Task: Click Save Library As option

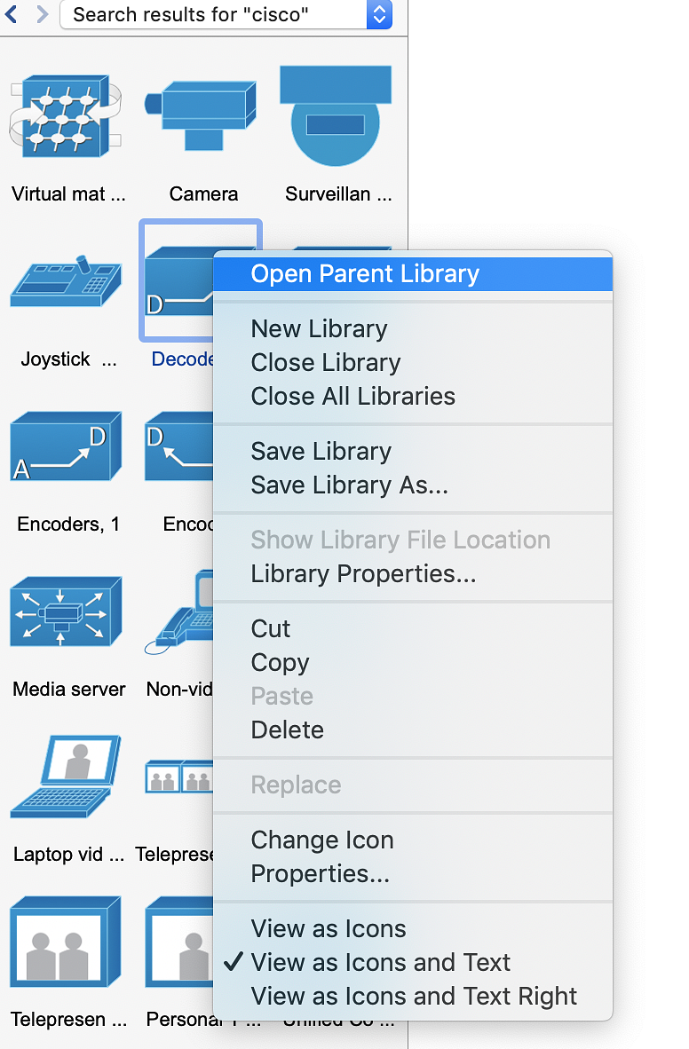Action: coord(349,485)
